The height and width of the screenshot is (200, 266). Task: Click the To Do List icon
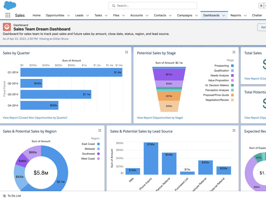tap(4, 196)
